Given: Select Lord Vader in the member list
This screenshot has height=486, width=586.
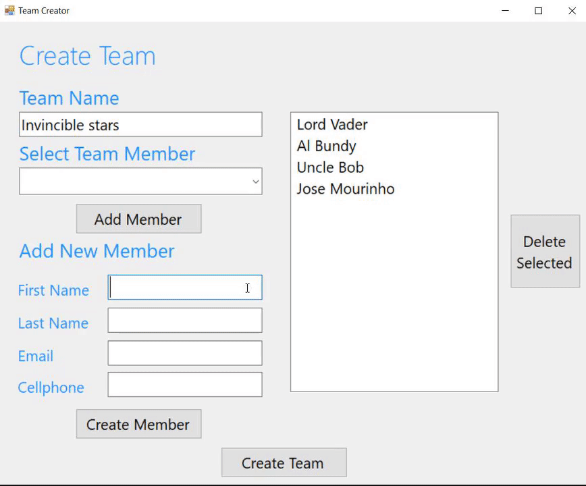Looking at the screenshot, I should [332, 124].
